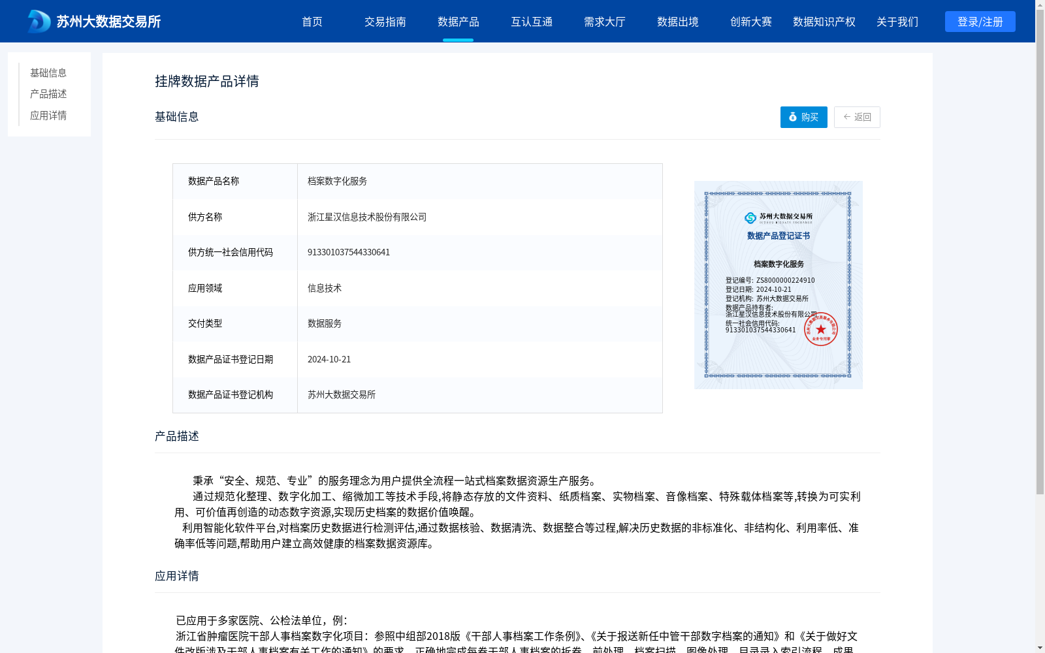Select the registration date 2024-10-21 in table

pyautogui.click(x=329, y=359)
